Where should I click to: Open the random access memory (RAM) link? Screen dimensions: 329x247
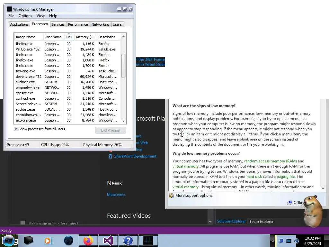click(x=271, y=161)
